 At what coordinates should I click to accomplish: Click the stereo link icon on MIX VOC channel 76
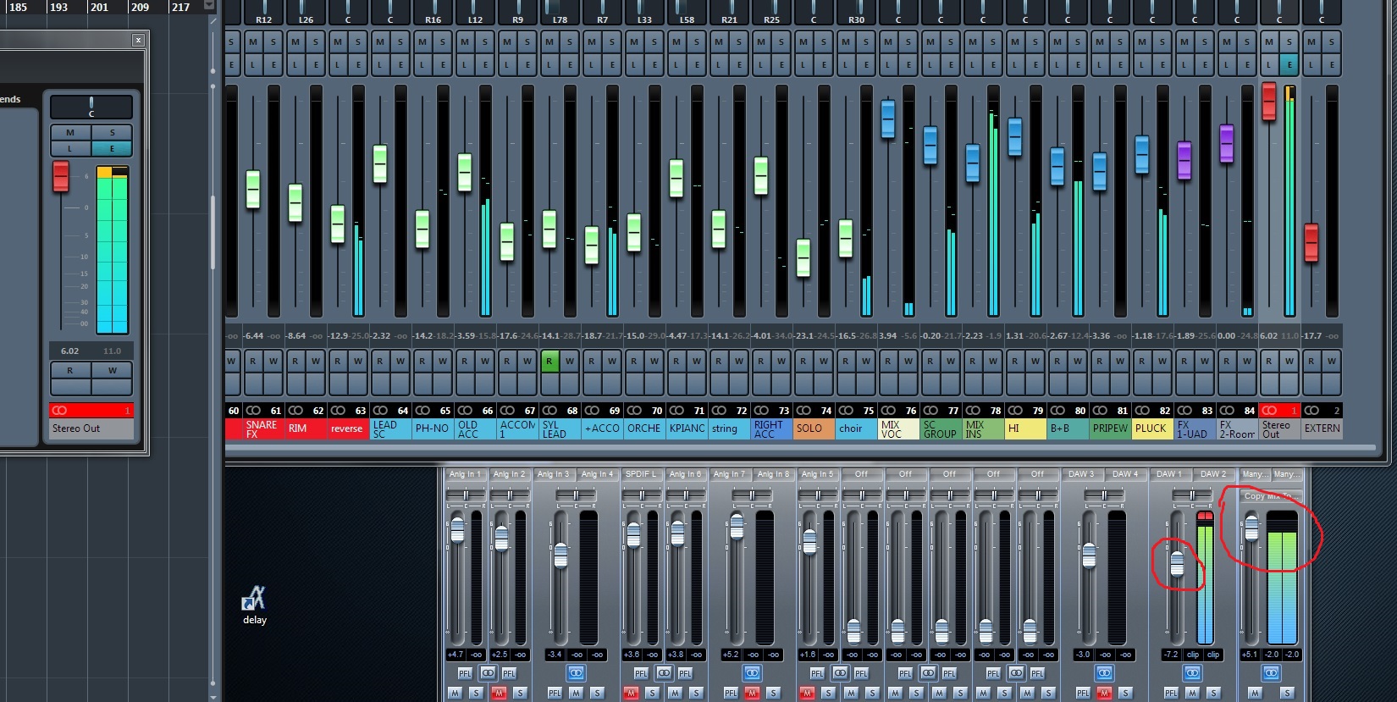(888, 411)
